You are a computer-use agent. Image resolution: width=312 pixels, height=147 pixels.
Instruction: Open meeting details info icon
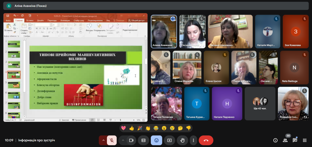click(x=275, y=140)
